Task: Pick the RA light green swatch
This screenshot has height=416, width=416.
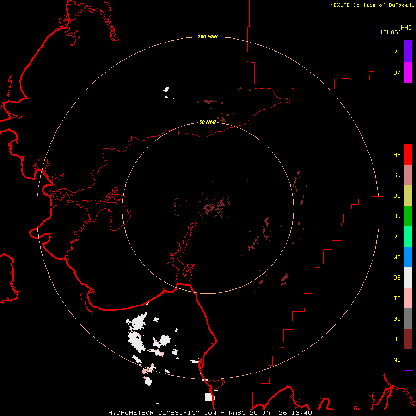Action: point(408,237)
